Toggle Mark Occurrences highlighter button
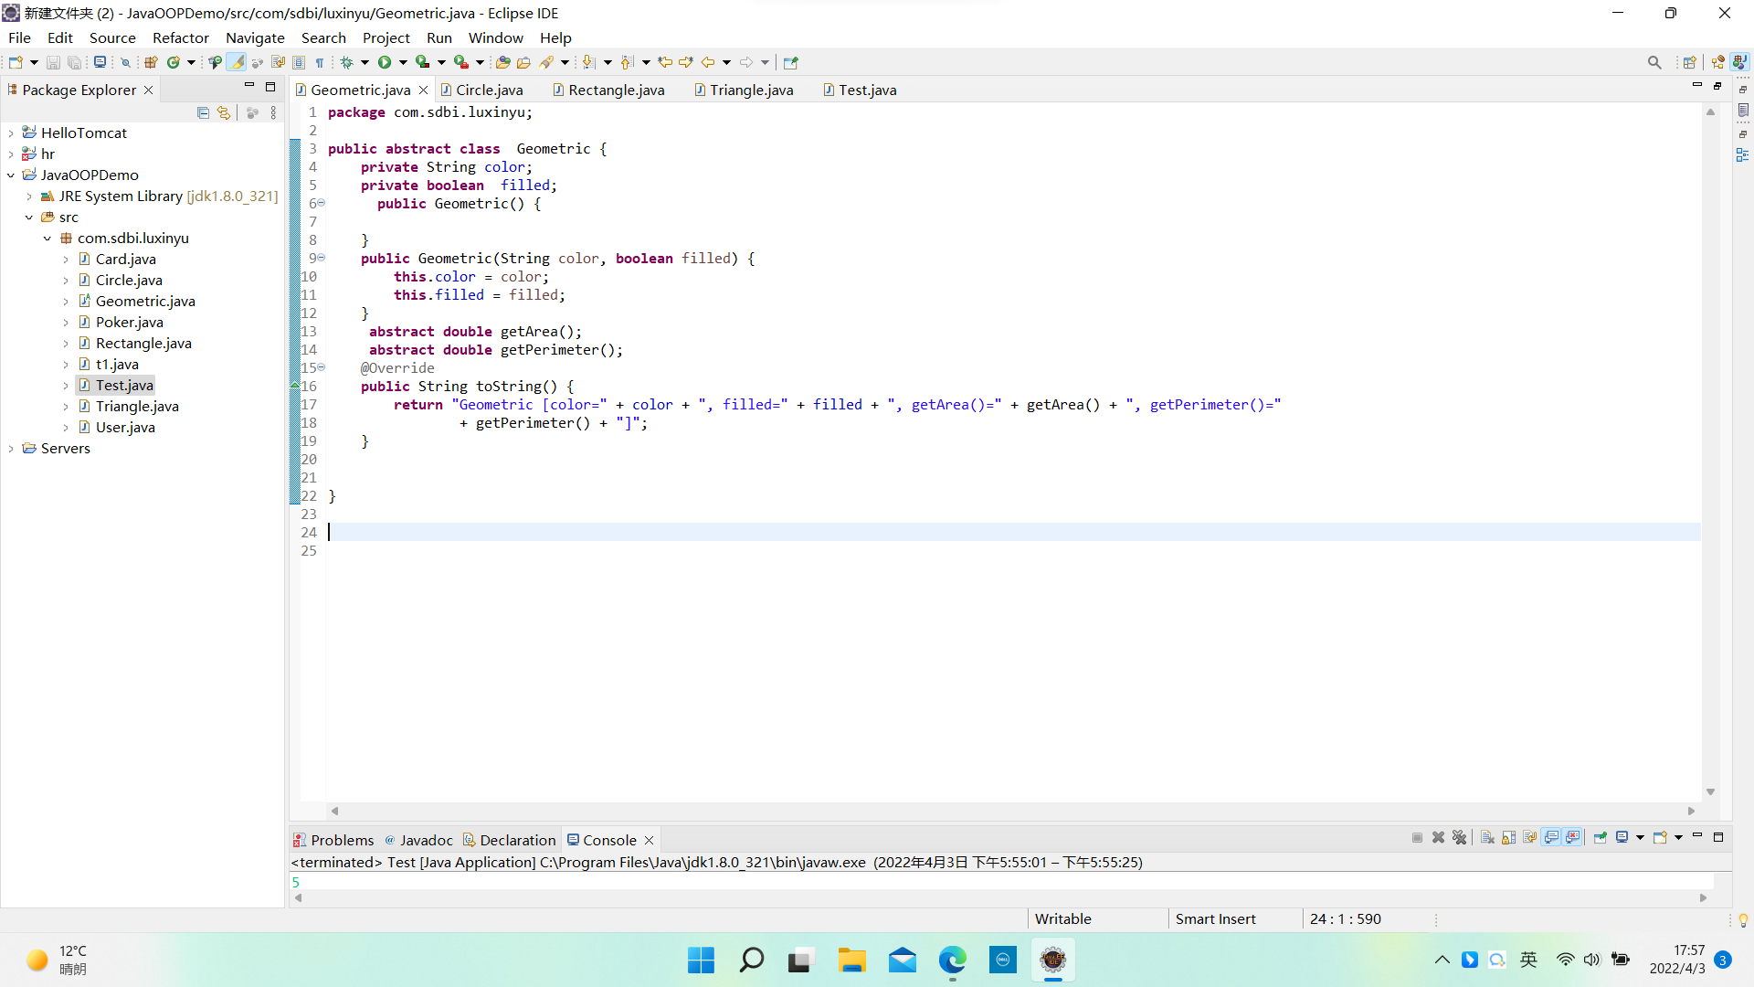The image size is (1754, 987). (x=237, y=62)
